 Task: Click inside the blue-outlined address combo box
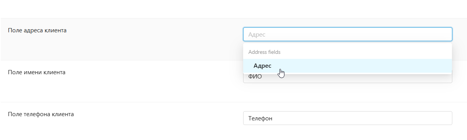347,34
